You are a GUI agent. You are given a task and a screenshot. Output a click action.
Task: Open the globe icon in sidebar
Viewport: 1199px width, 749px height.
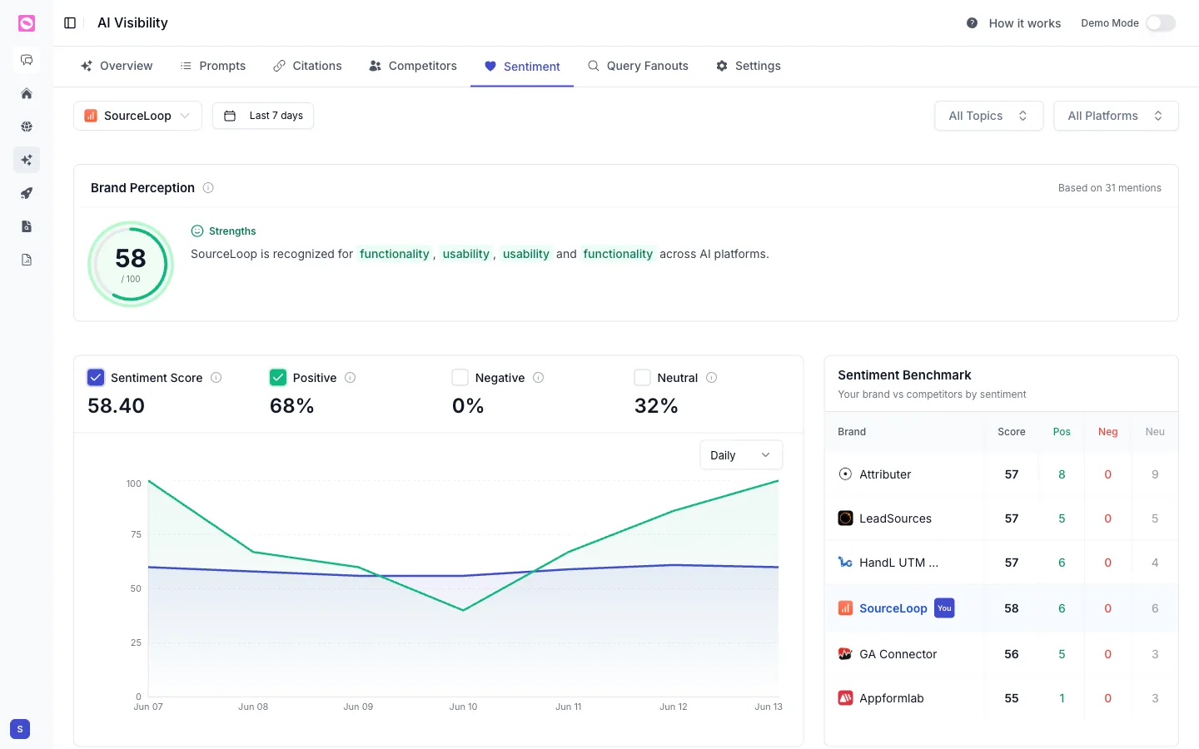[x=27, y=126]
